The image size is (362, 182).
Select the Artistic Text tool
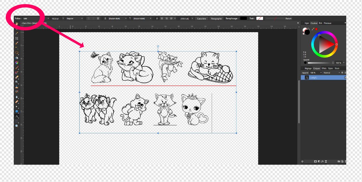tap(17, 116)
